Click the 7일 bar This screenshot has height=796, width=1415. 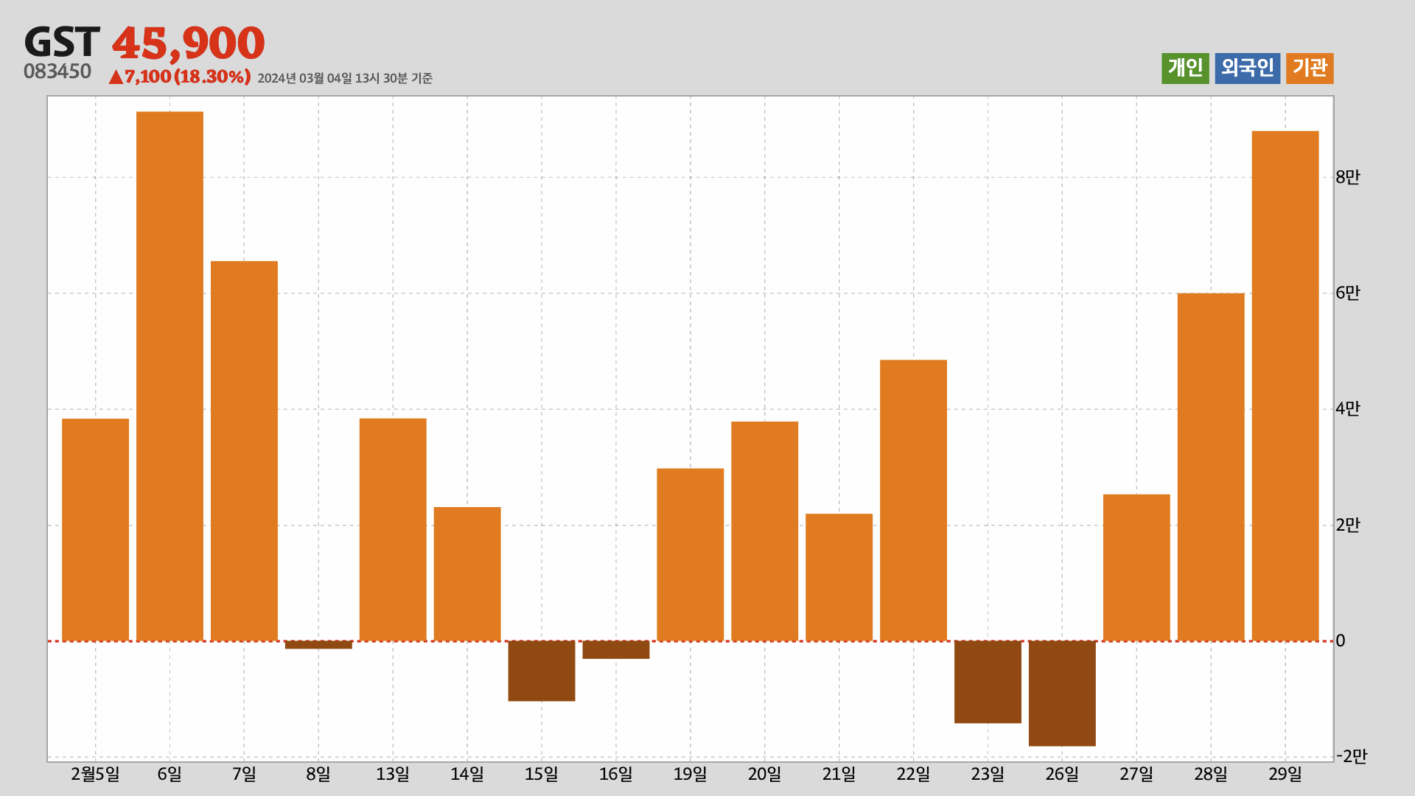coord(244,451)
